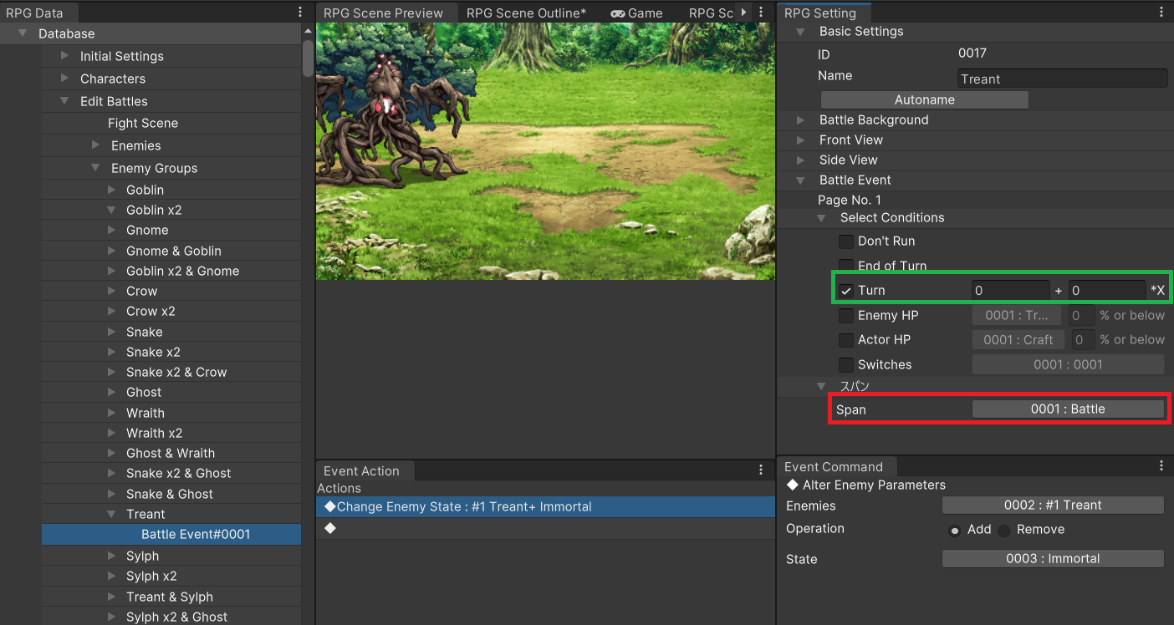Screen dimensions: 1174x625
Task: Enable the Enemy HP condition
Action: coord(846,316)
